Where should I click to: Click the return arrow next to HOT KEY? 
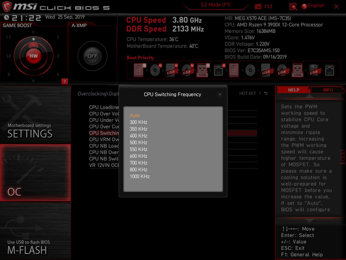coord(266,93)
